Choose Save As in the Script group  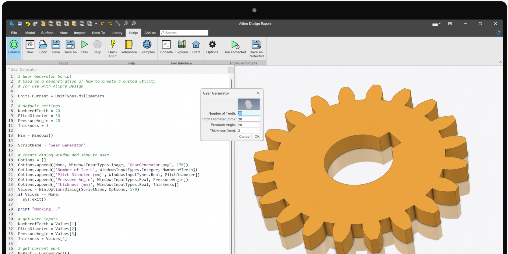70,47
